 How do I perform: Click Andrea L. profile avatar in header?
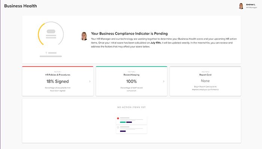(241, 6)
